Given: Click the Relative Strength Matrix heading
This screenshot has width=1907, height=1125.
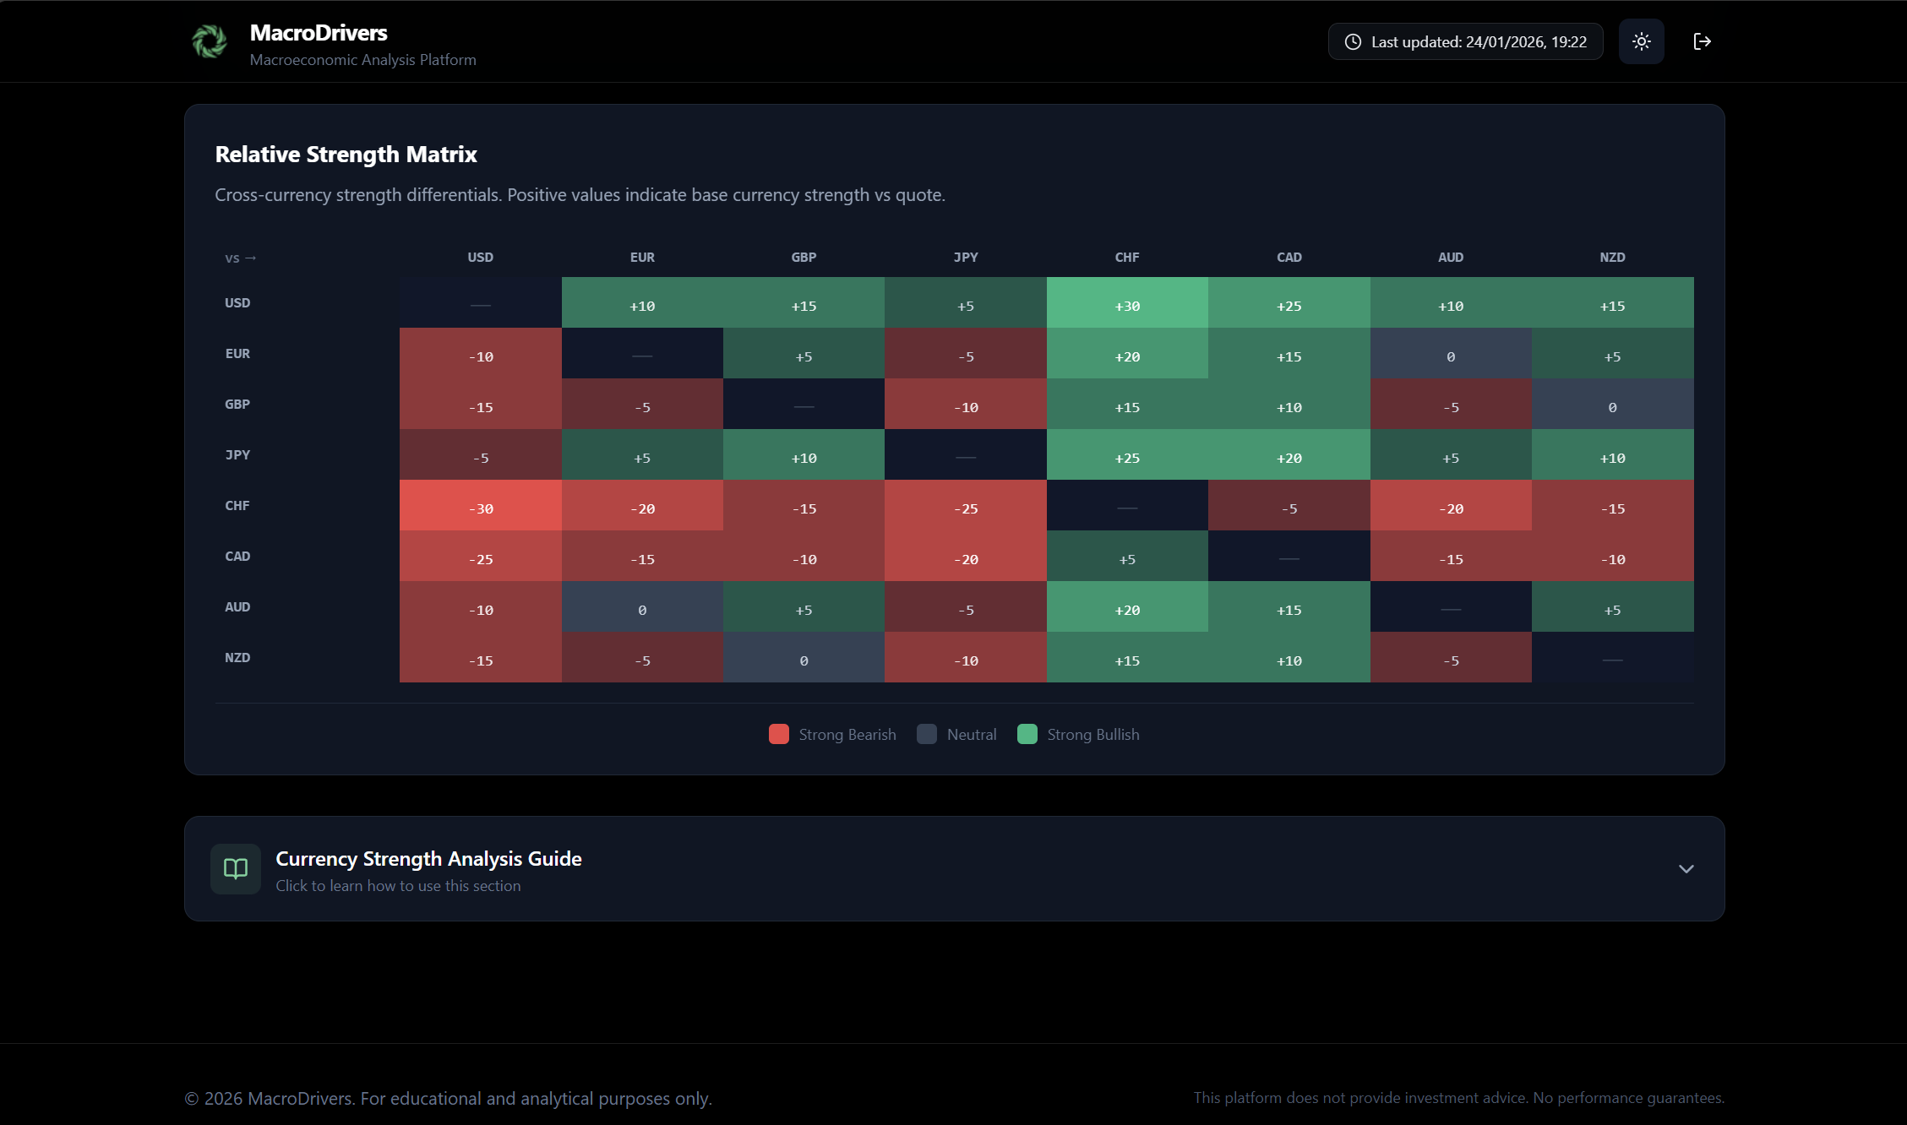Looking at the screenshot, I should click(x=346, y=155).
